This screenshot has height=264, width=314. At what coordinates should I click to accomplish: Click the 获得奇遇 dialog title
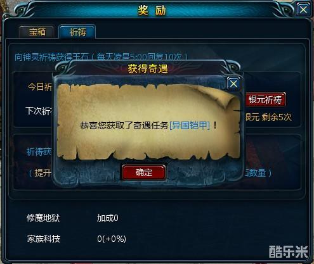tap(148, 69)
